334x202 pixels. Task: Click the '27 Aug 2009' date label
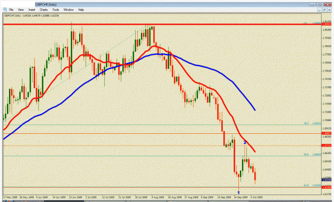coord(191,197)
